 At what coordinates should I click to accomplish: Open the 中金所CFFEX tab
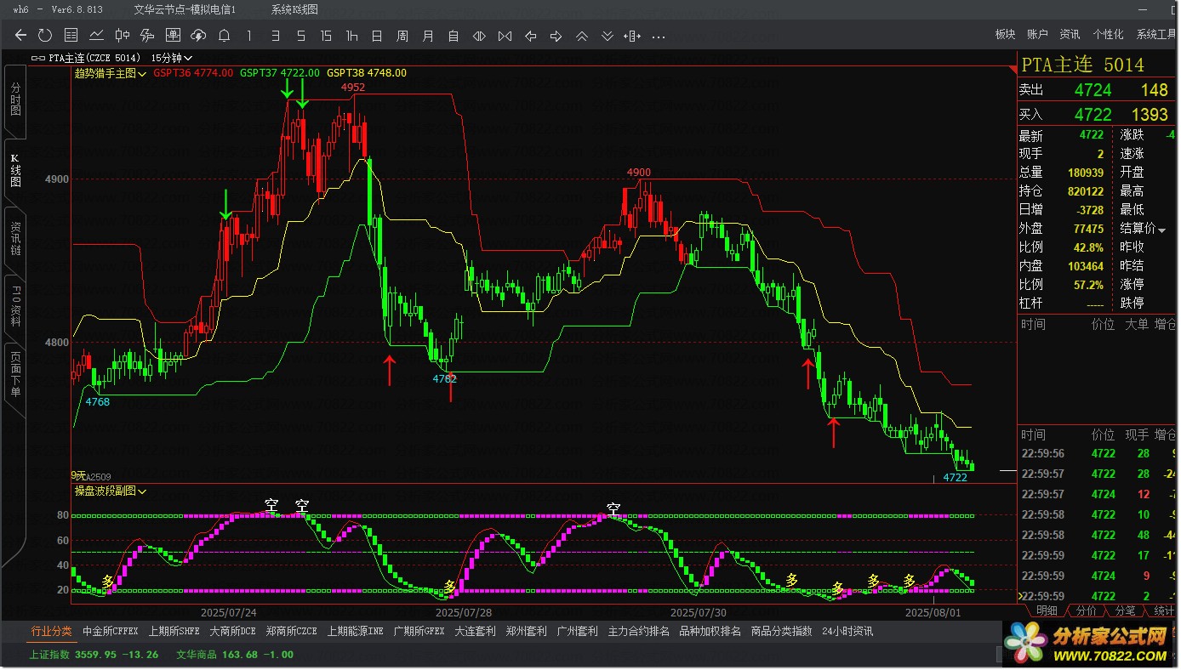(x=110, y=632)
